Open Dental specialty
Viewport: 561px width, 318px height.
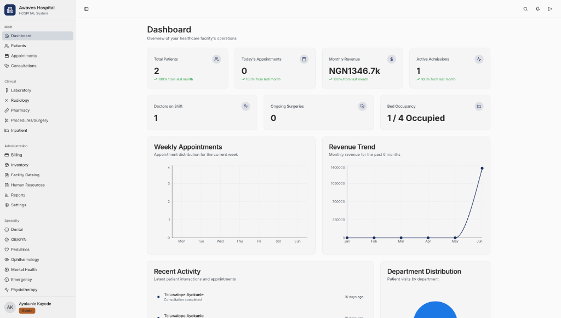[38, 230]
